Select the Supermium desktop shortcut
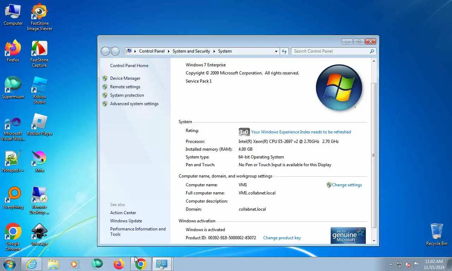 coord(13,88)
